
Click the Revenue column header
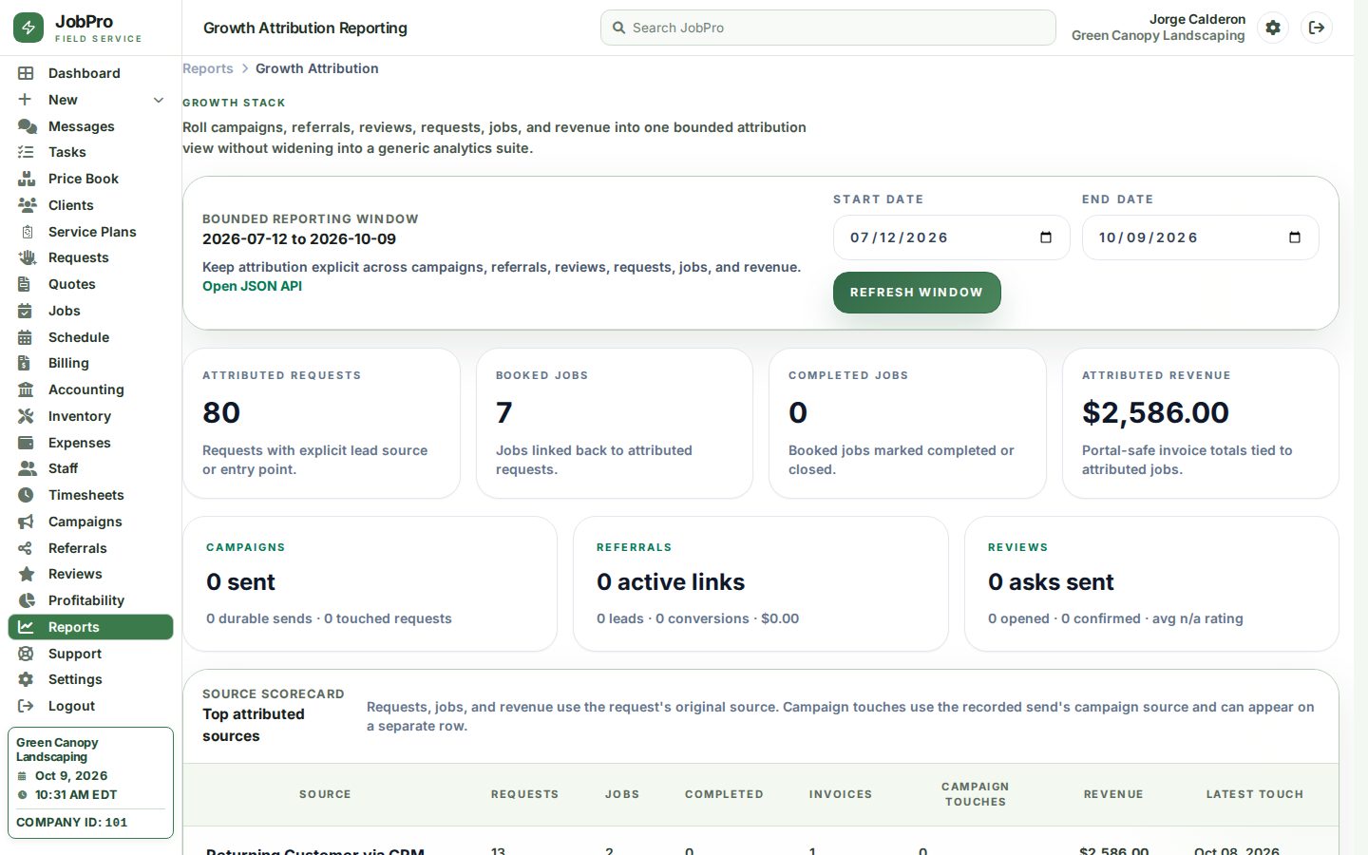pyautogui.click(x=1113, y=794)
